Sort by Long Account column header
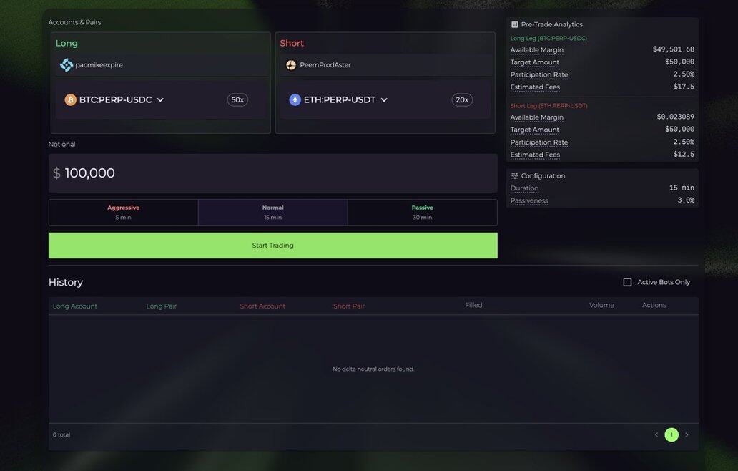 pyautogui.click(x=75, y=306)
